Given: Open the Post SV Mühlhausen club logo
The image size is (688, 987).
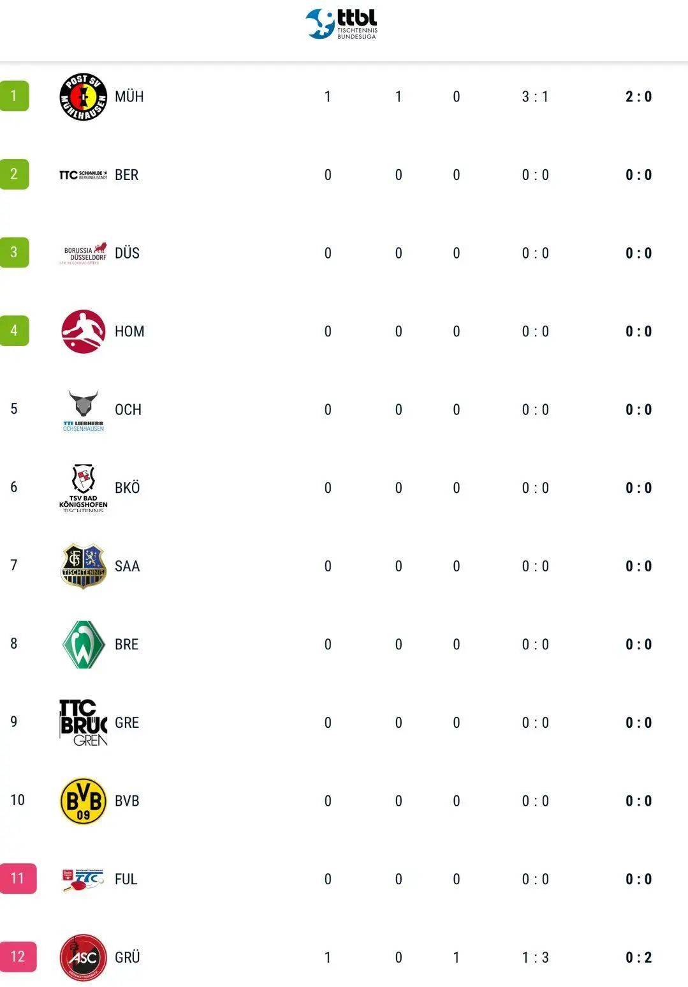Looking at the screenshot, I should pos(84,96).
